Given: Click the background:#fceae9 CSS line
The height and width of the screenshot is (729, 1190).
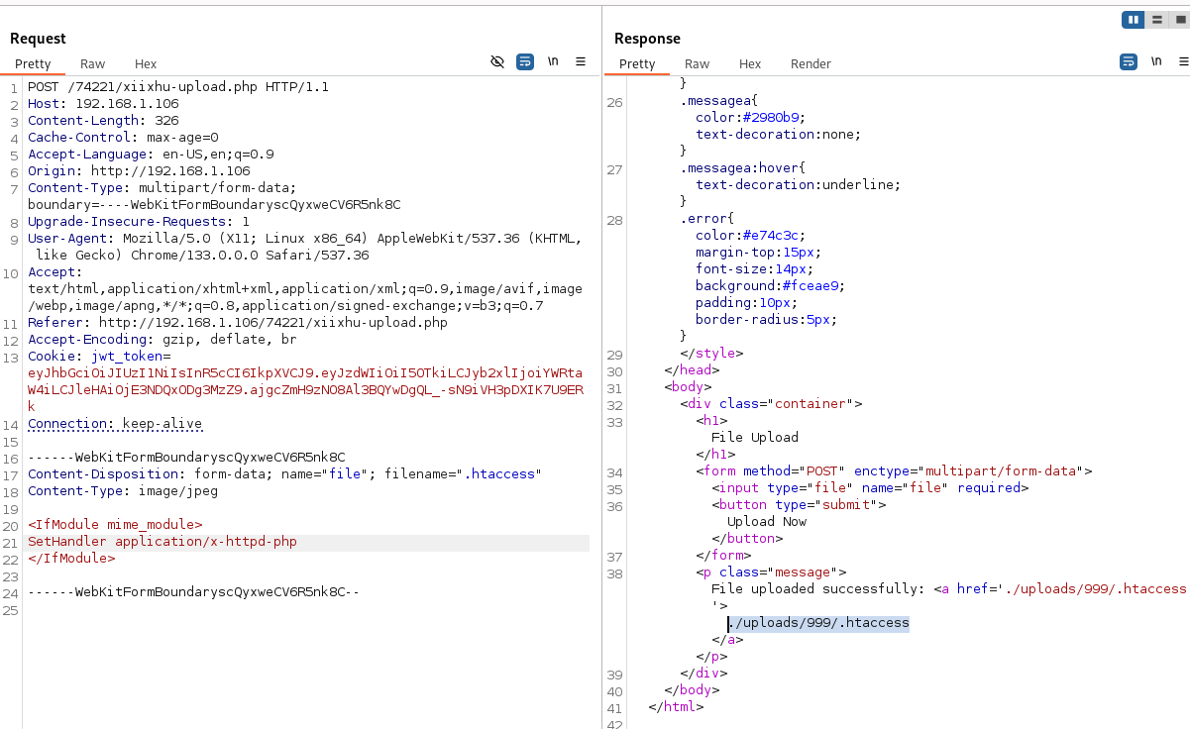Looking at the screenshot, I should click(x=770, y=286).
